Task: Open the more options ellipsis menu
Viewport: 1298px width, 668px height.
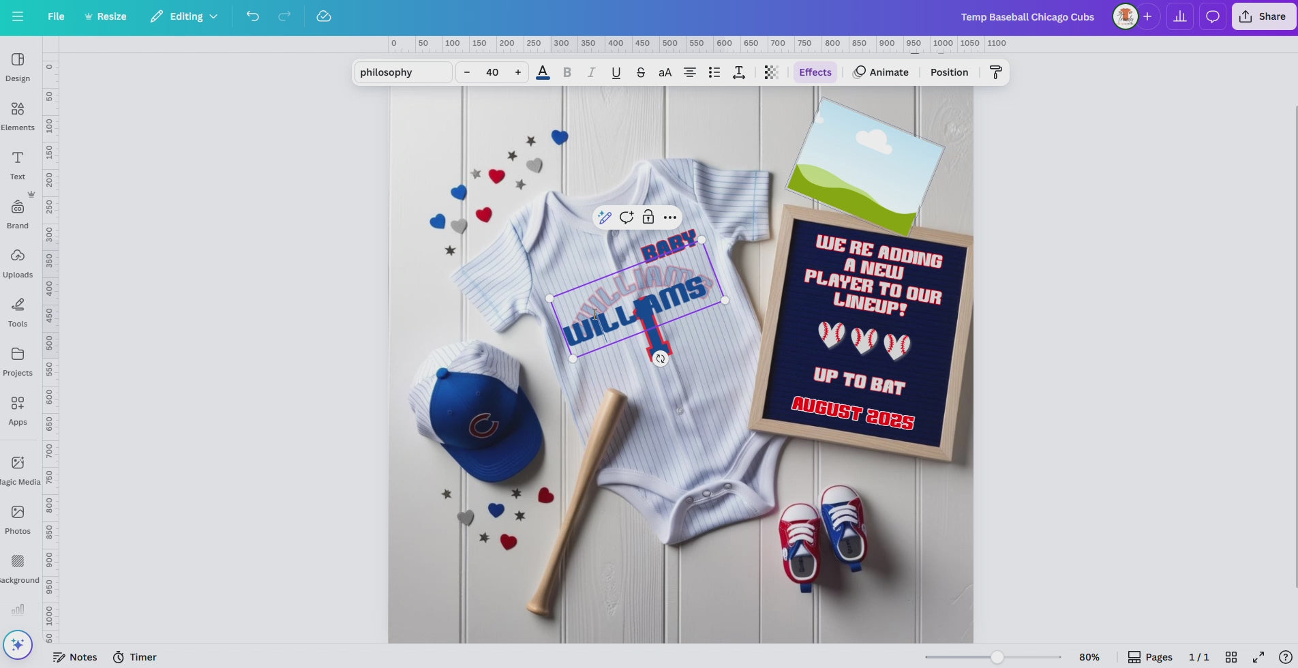Action: tap(670, 217)
